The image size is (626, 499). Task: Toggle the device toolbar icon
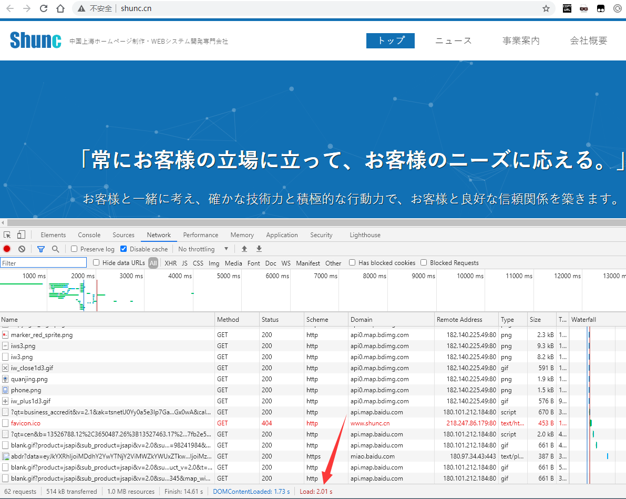coord(21,235)
